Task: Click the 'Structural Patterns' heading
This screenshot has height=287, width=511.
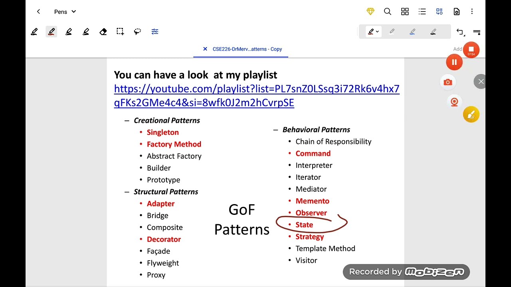Action: (x=166, y=192)
